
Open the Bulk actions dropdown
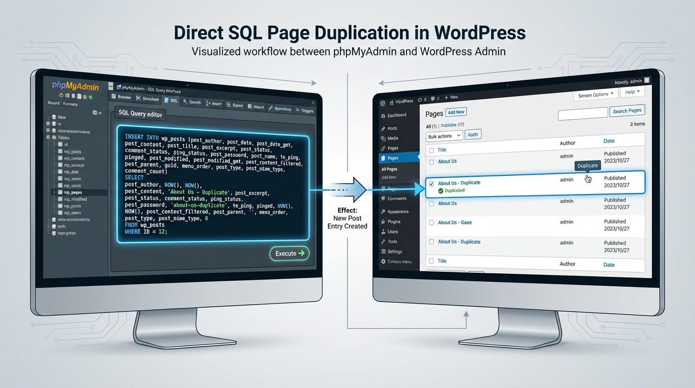coord(443,136)
